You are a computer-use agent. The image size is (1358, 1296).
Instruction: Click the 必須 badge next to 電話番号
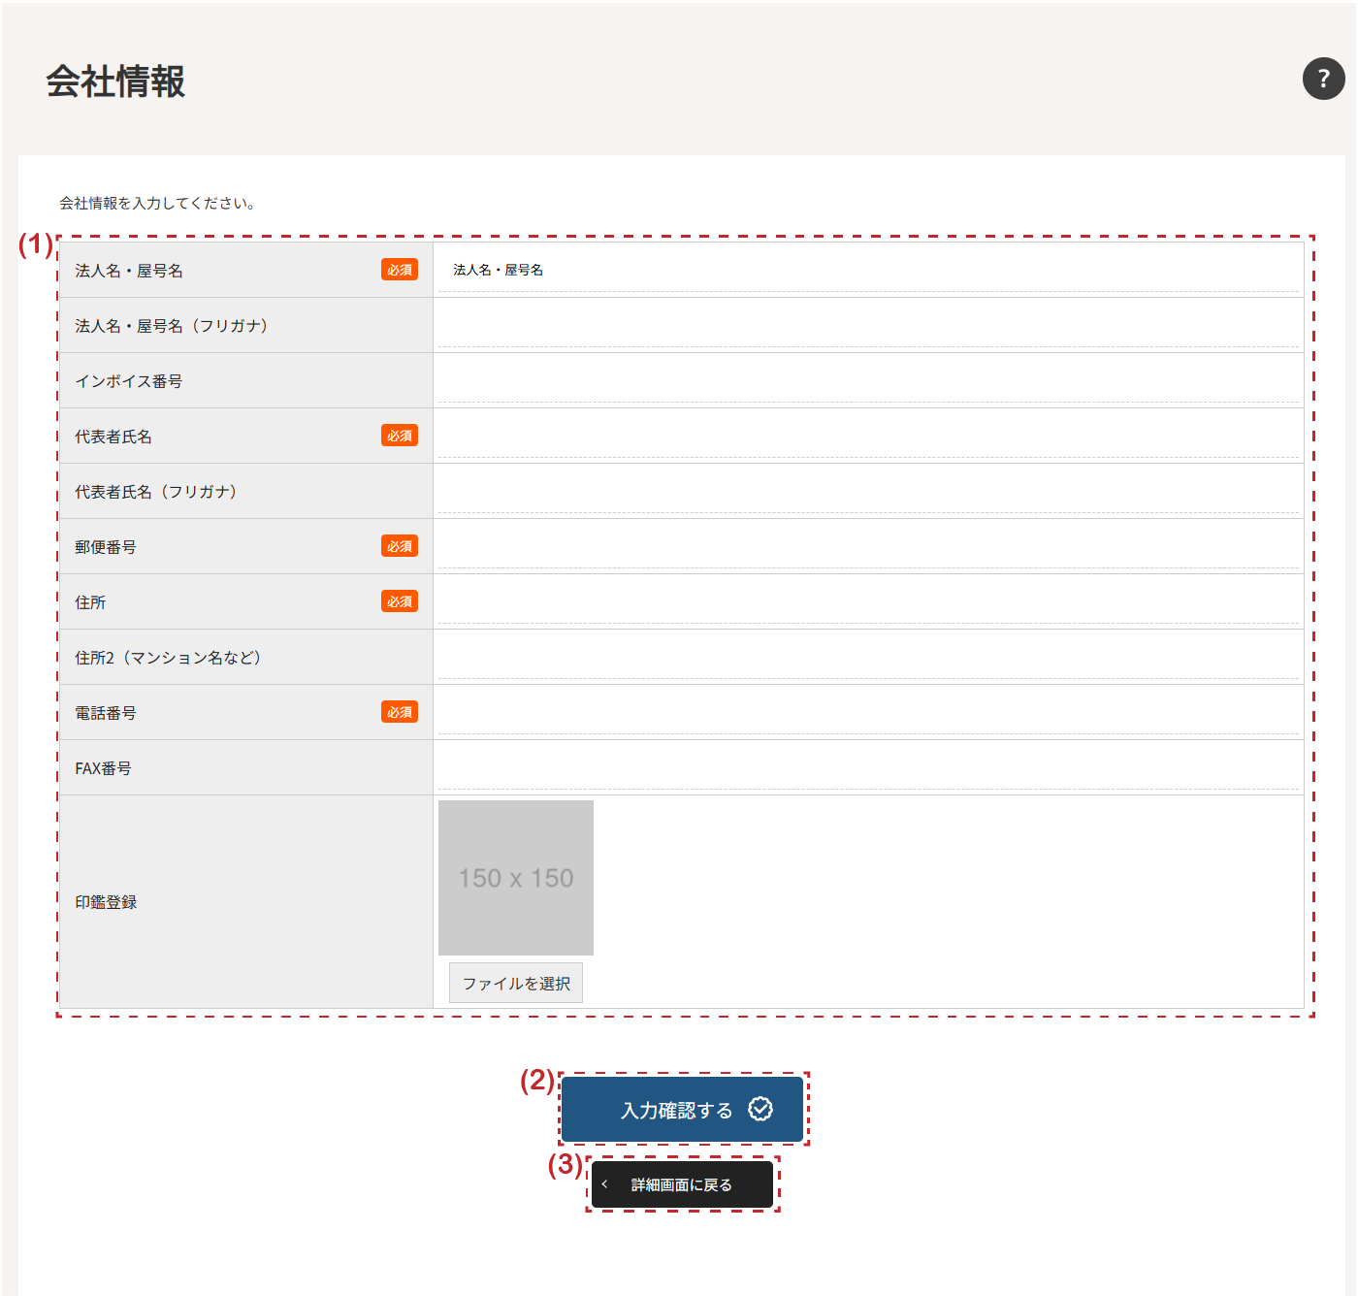pyautogui.click(x=399, y=712)
